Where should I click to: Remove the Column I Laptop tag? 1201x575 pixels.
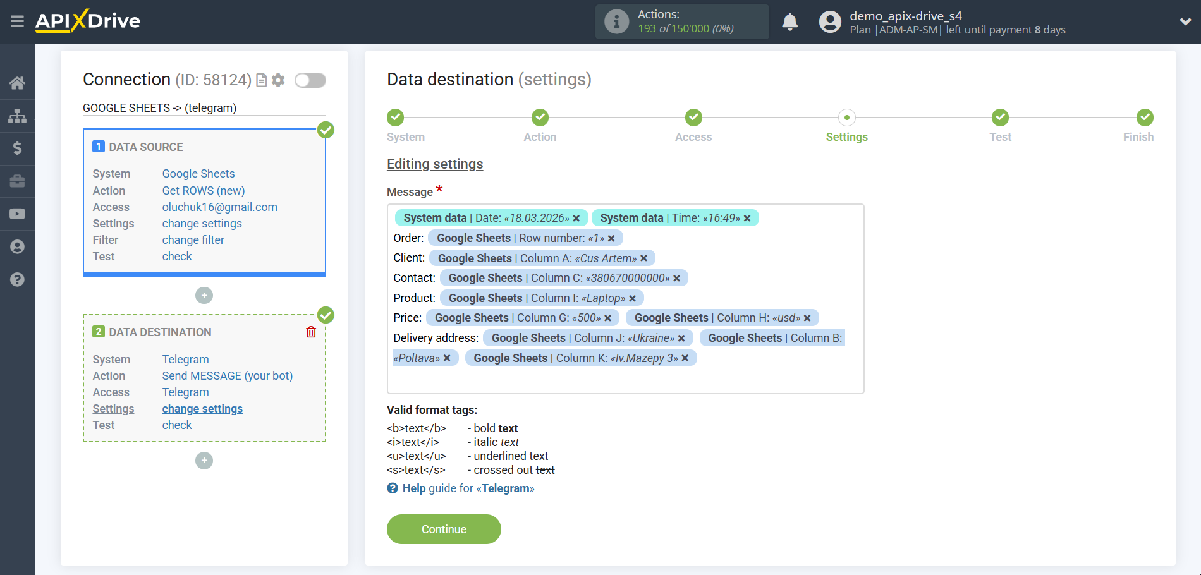pos(632,298)
